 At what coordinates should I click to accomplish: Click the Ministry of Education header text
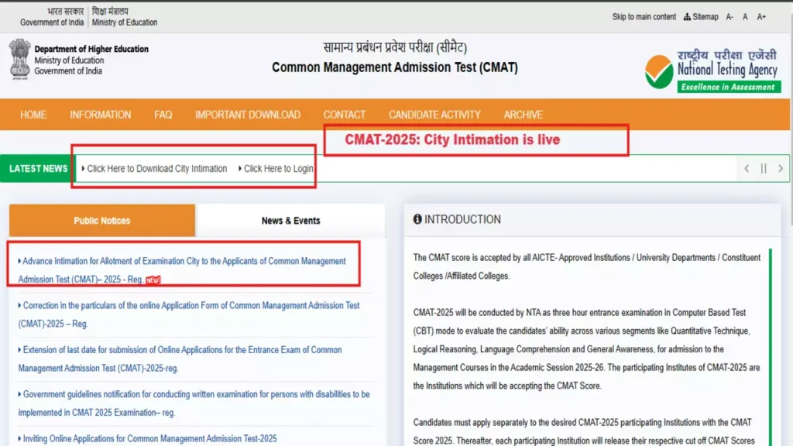coord(125,22)
